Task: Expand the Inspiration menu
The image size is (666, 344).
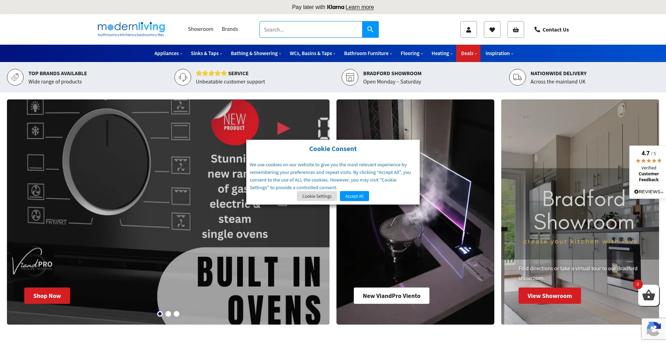Action: [x=499, y=53]
